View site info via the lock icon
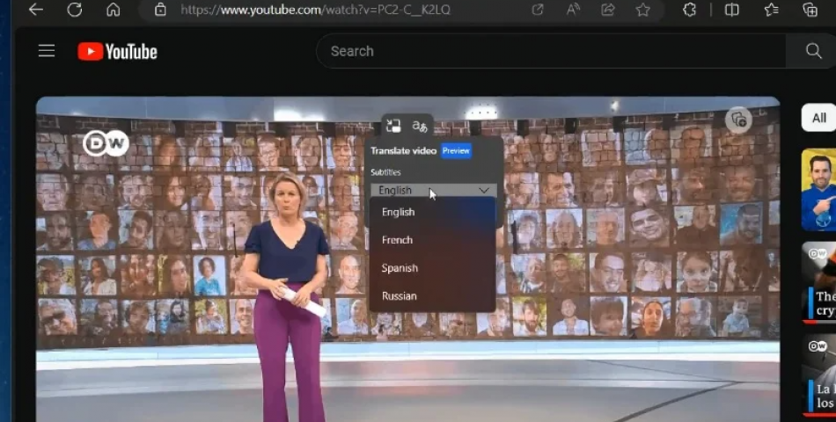The image size is (836, 422). point(160,9)
